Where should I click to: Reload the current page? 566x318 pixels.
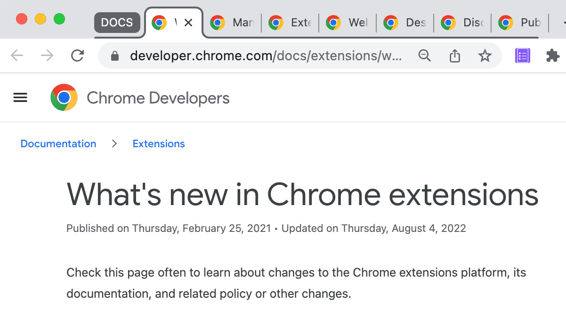click(x=77, y=55)
